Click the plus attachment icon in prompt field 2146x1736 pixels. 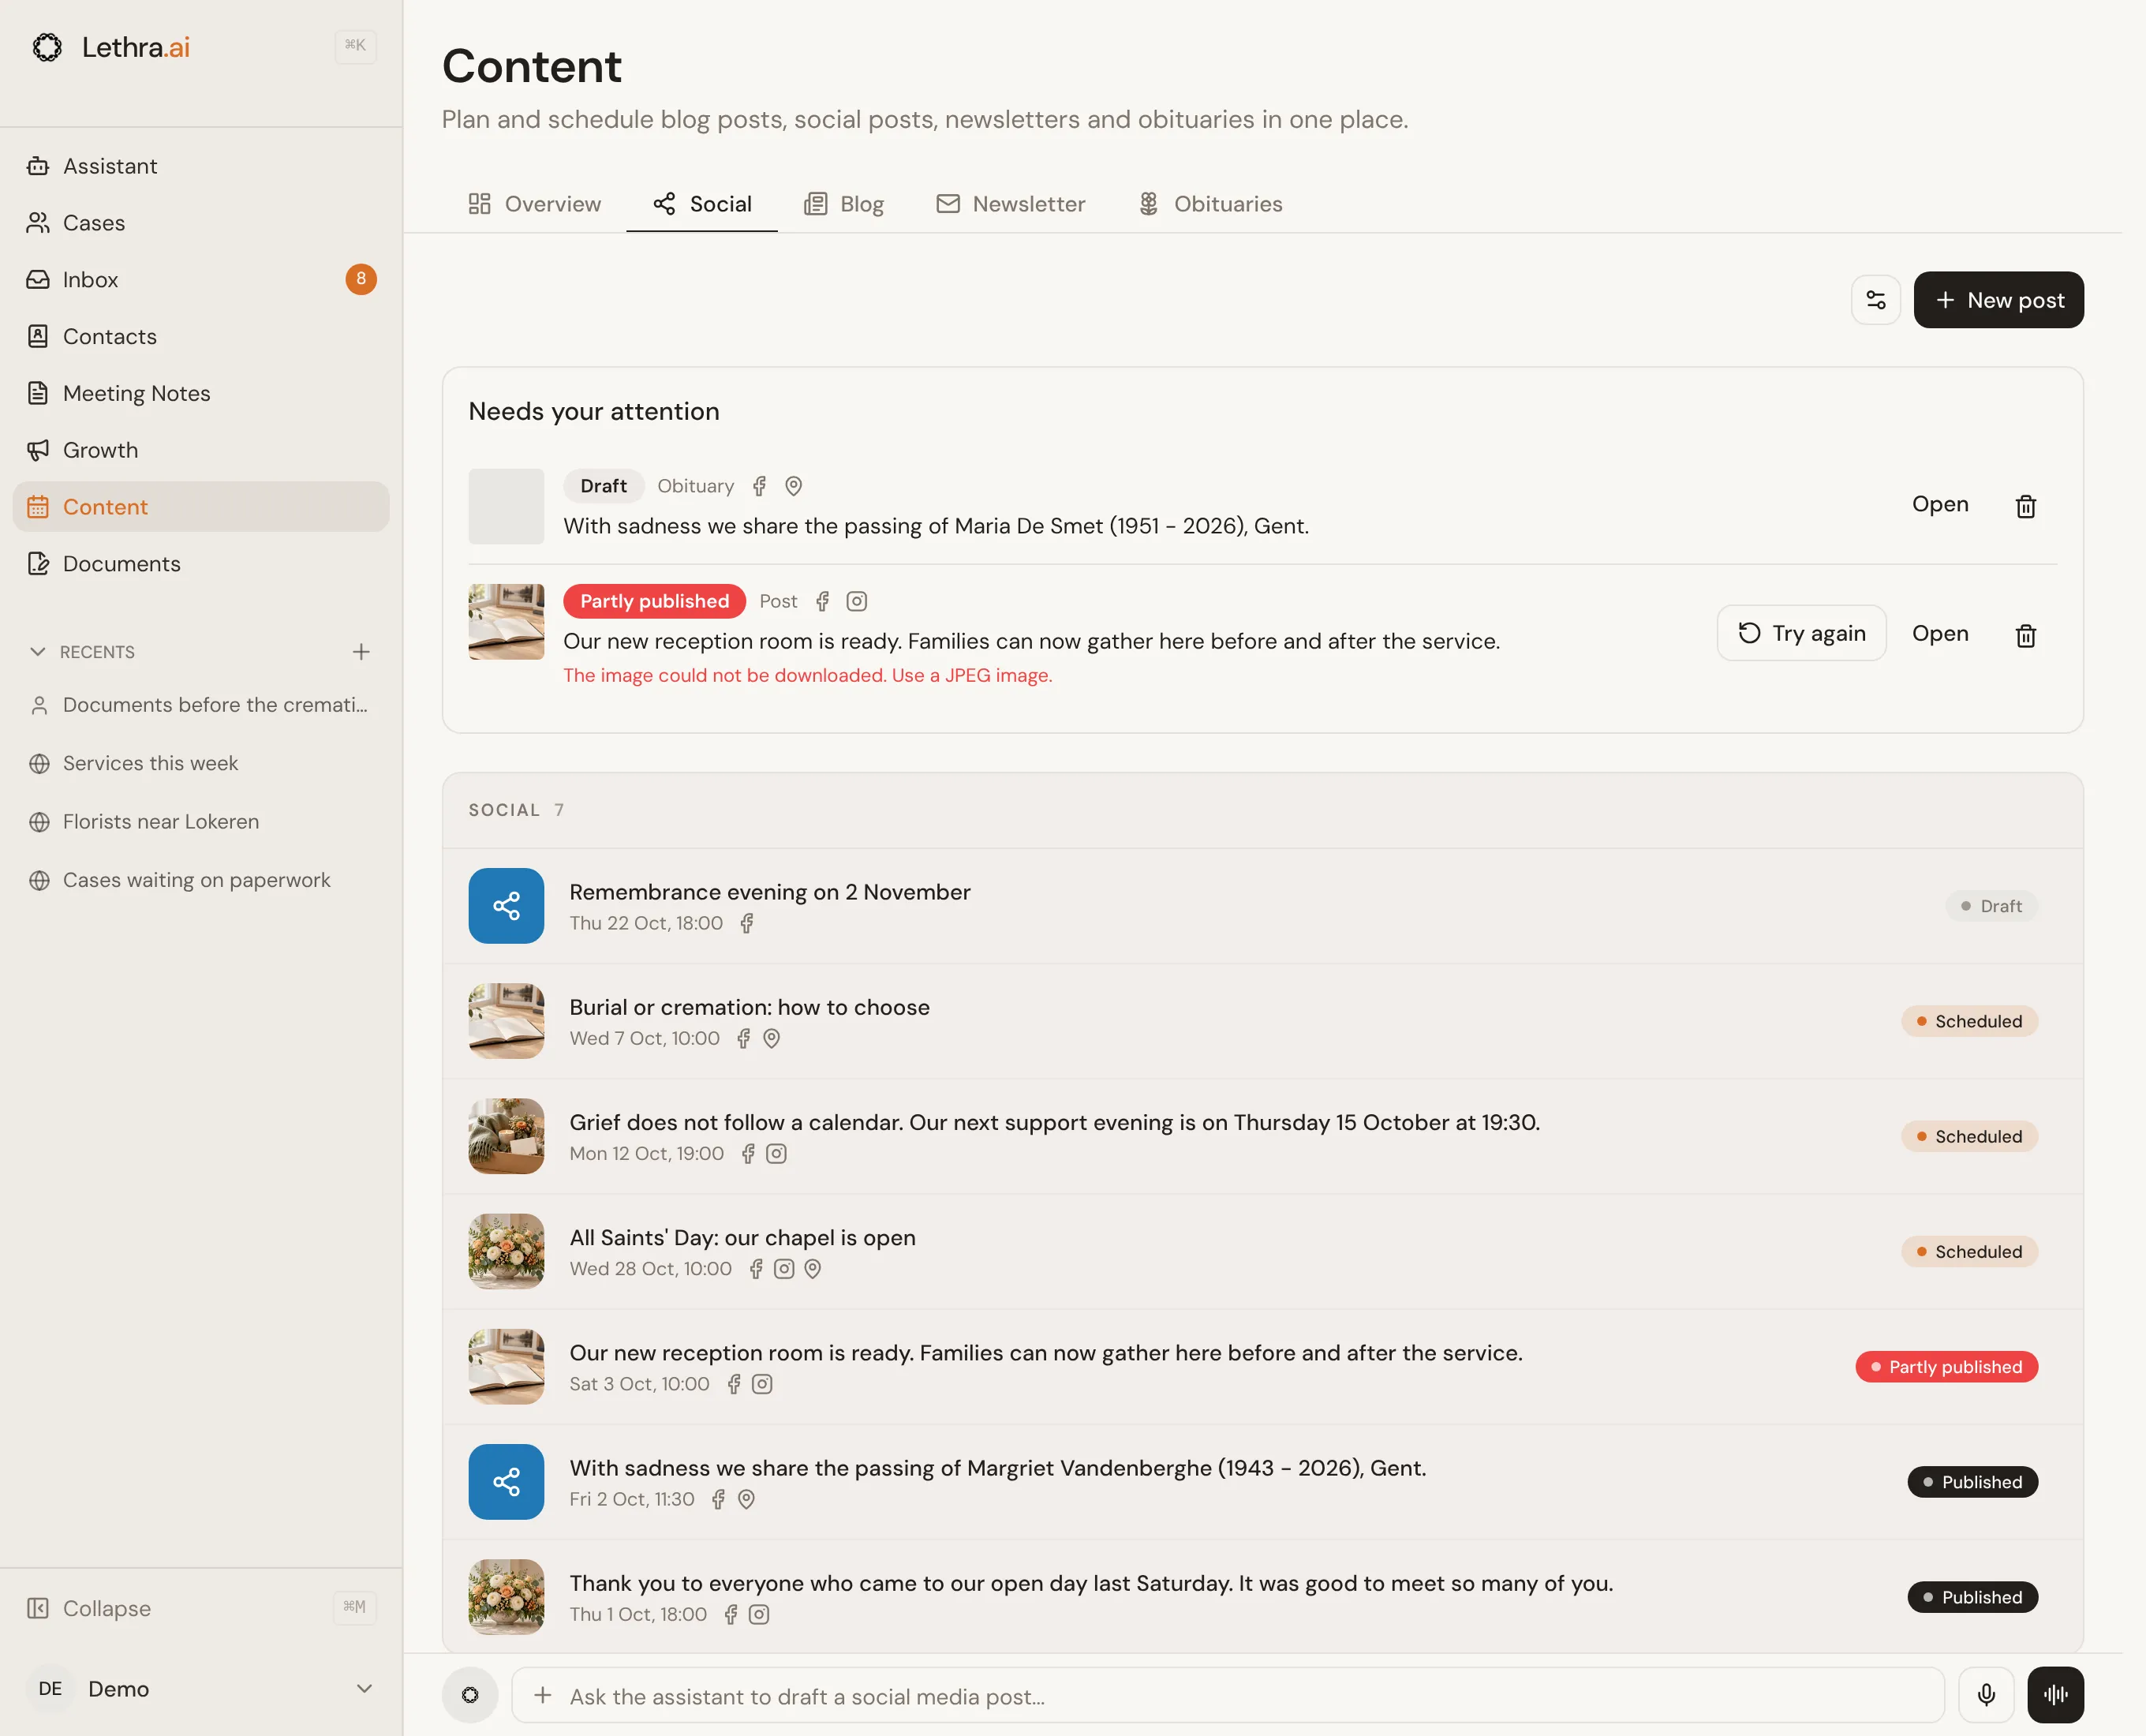pyautogui.click(x=543, y=1695)
